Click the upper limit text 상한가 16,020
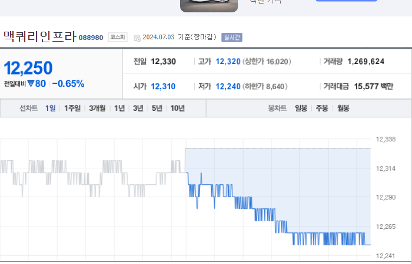 (x=267, y=62)
